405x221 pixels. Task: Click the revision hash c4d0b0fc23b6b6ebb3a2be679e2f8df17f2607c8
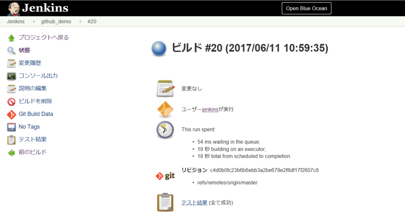tap(264, 170)
